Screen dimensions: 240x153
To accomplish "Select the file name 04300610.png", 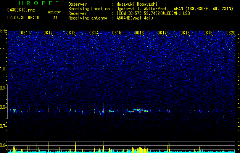I will click(21, 10).
